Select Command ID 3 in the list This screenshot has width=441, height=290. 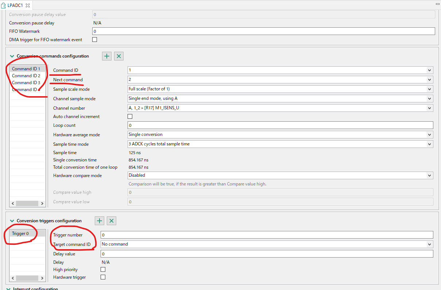(26, 82)
